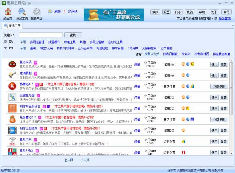Viewport: 235px width, 173px height.
Task: Click the 推广工具箱 promotion banner
Action: pos(111,14)
